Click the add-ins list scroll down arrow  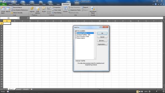pos(95,58)
